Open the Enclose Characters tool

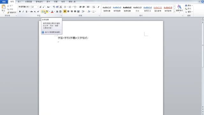coord(60,11)
